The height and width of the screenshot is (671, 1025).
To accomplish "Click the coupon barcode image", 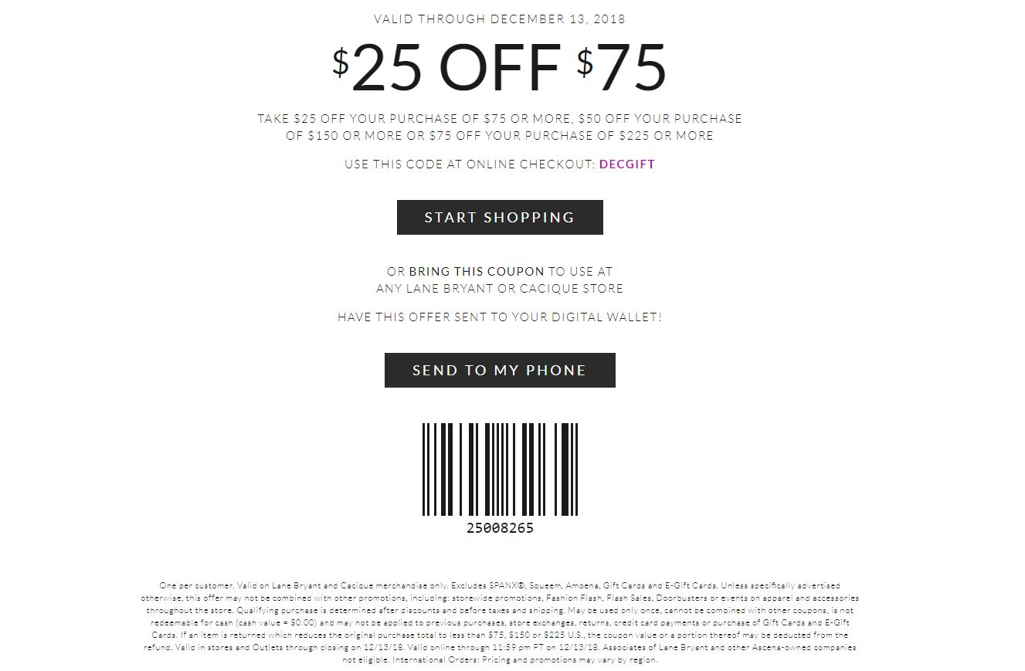I will [500, 469].
